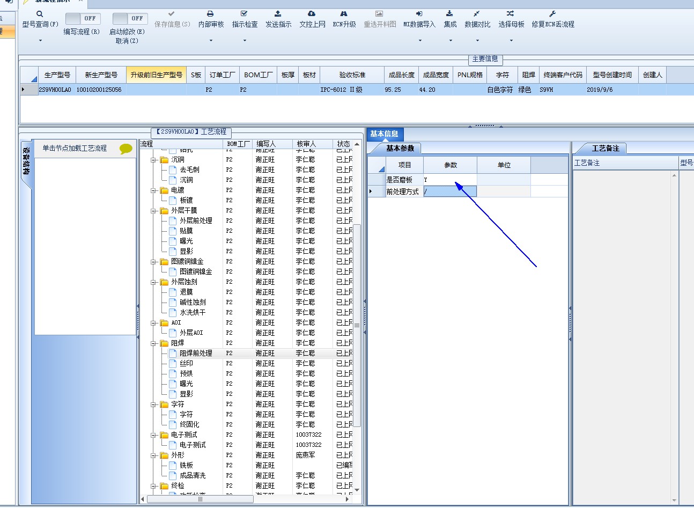Click the 型号创建时间 column header
The height and width of the screenshot is (508, 694).
tap(612, 75)
